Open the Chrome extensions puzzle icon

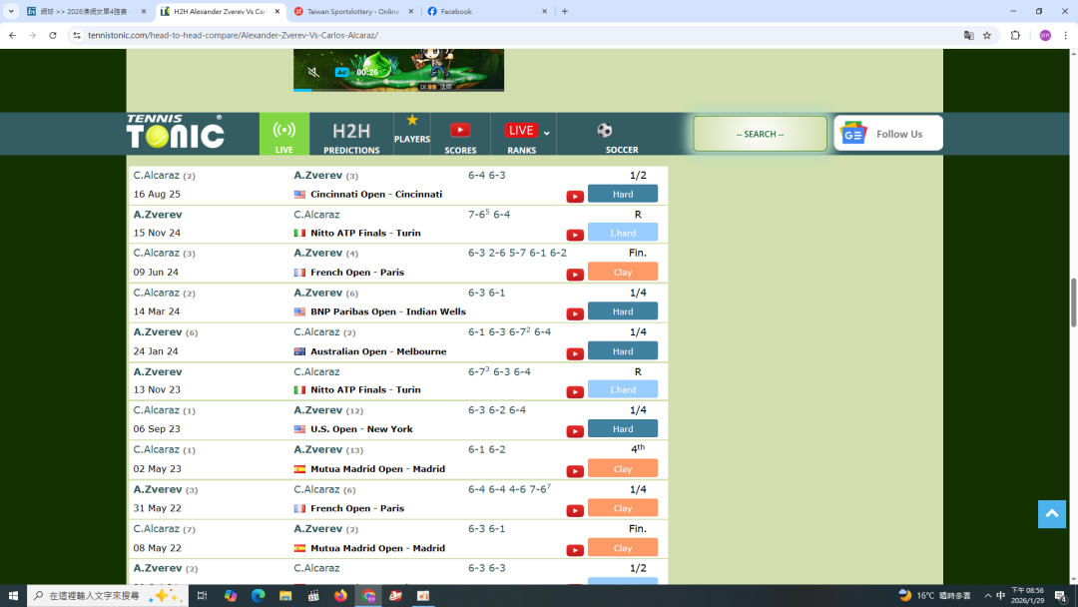tap(1015, 35)
